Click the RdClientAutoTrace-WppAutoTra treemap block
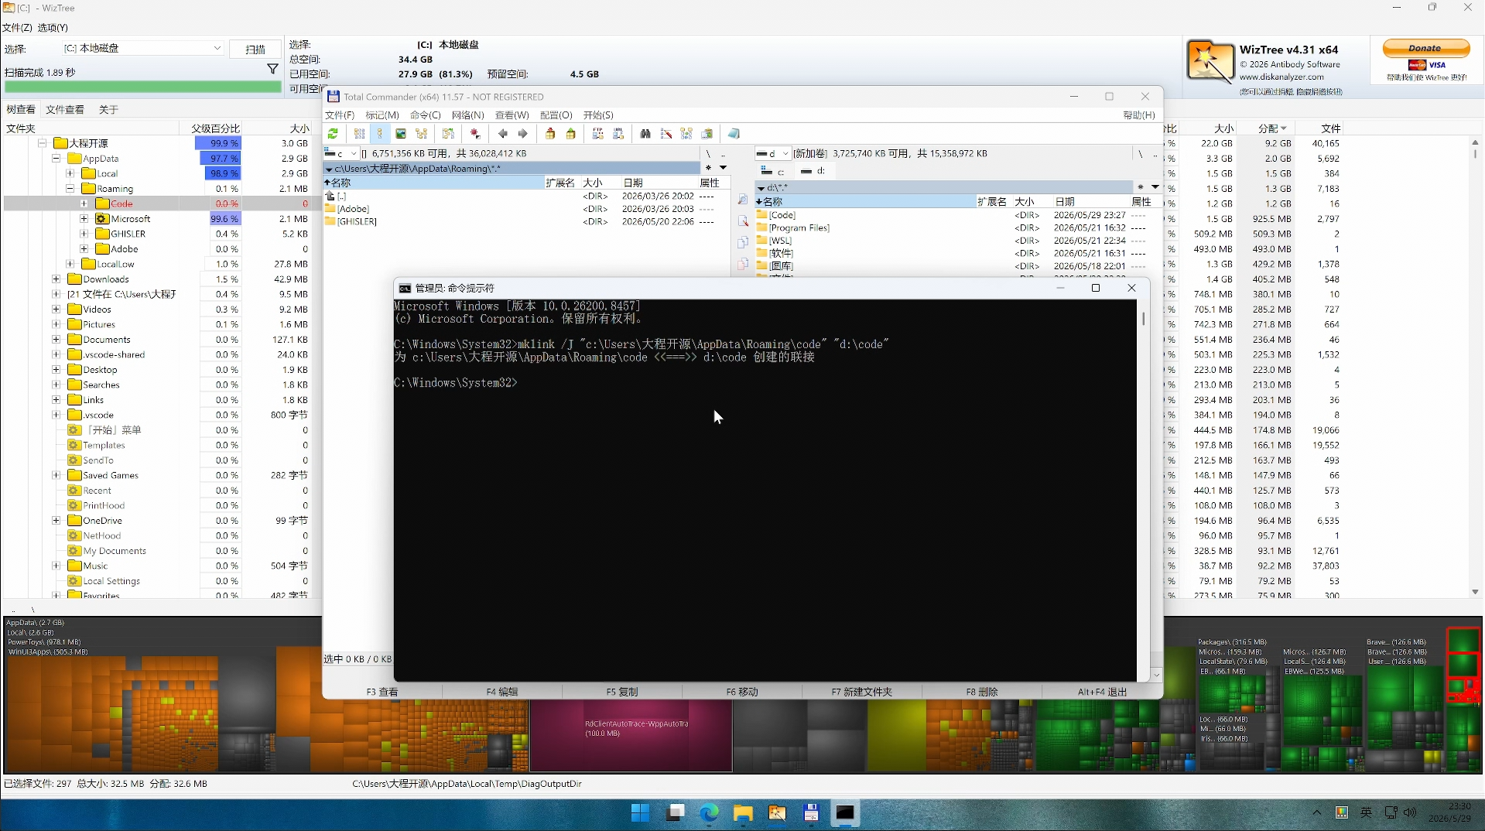1485x831 pixels. coord(631,736)
